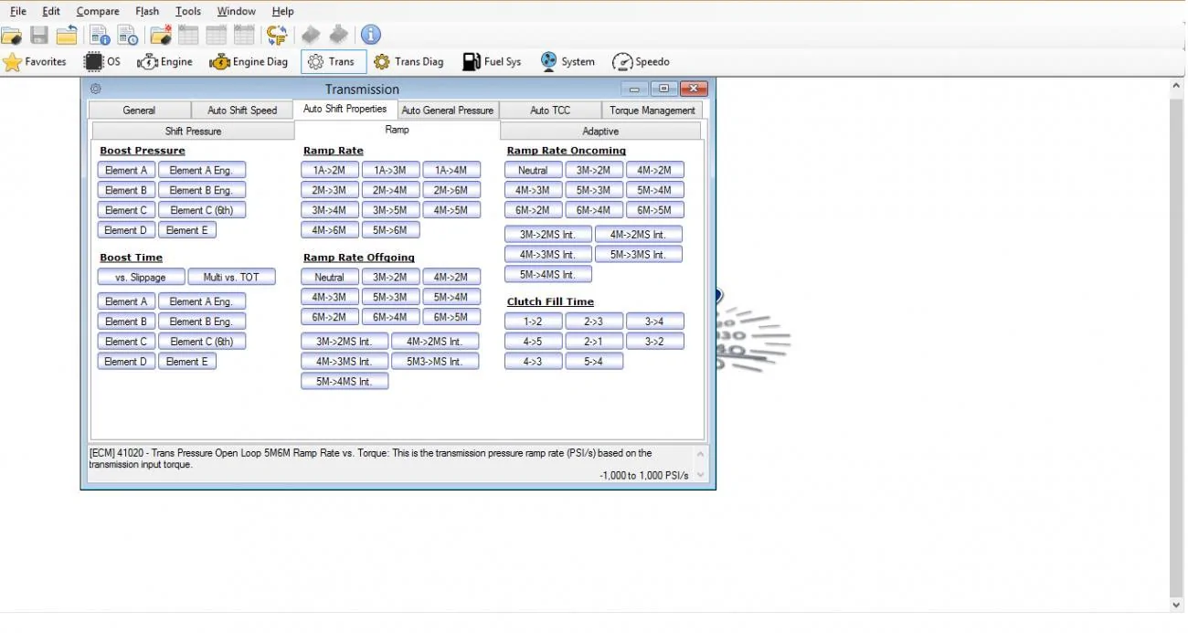Viewport: 1188px width, 633px height.
Task: Click the first grayed chip icon
Action: click(x=311, y=35)
